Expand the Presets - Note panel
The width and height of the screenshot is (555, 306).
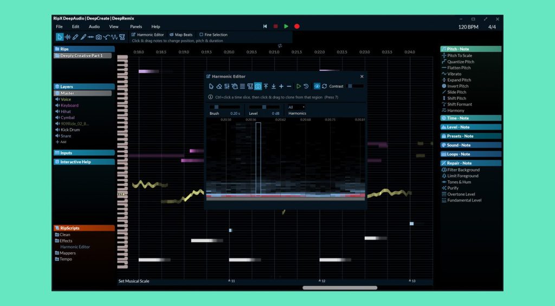pyautogui.click(x=471, y=136)
